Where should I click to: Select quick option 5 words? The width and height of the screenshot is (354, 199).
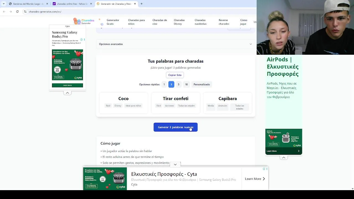pos(179,84)
